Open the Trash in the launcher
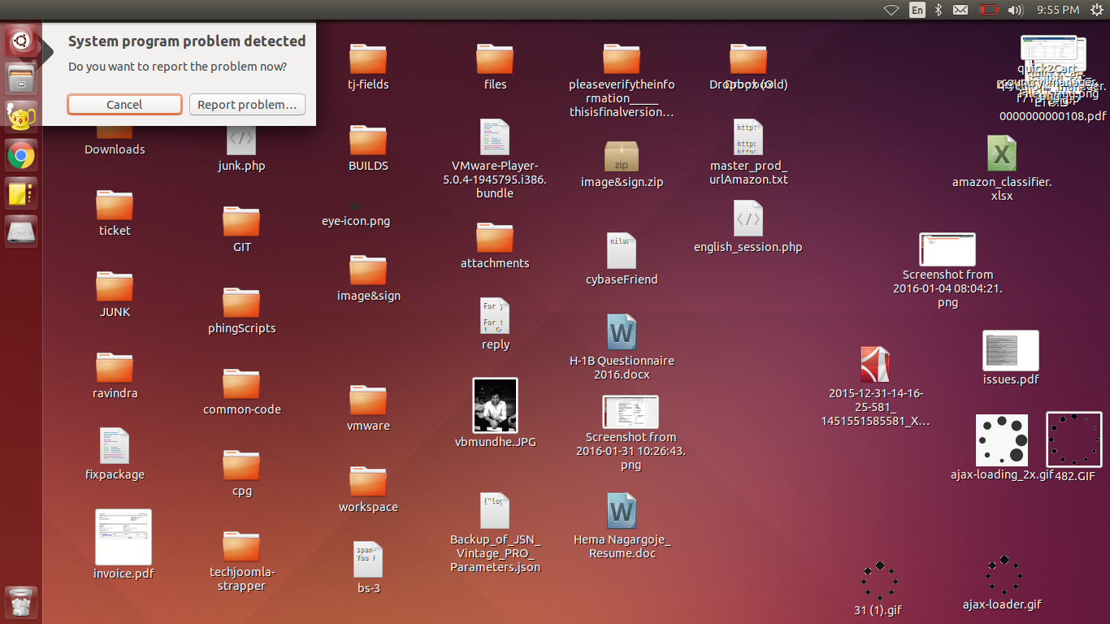1110x624 pixels. 20,603
